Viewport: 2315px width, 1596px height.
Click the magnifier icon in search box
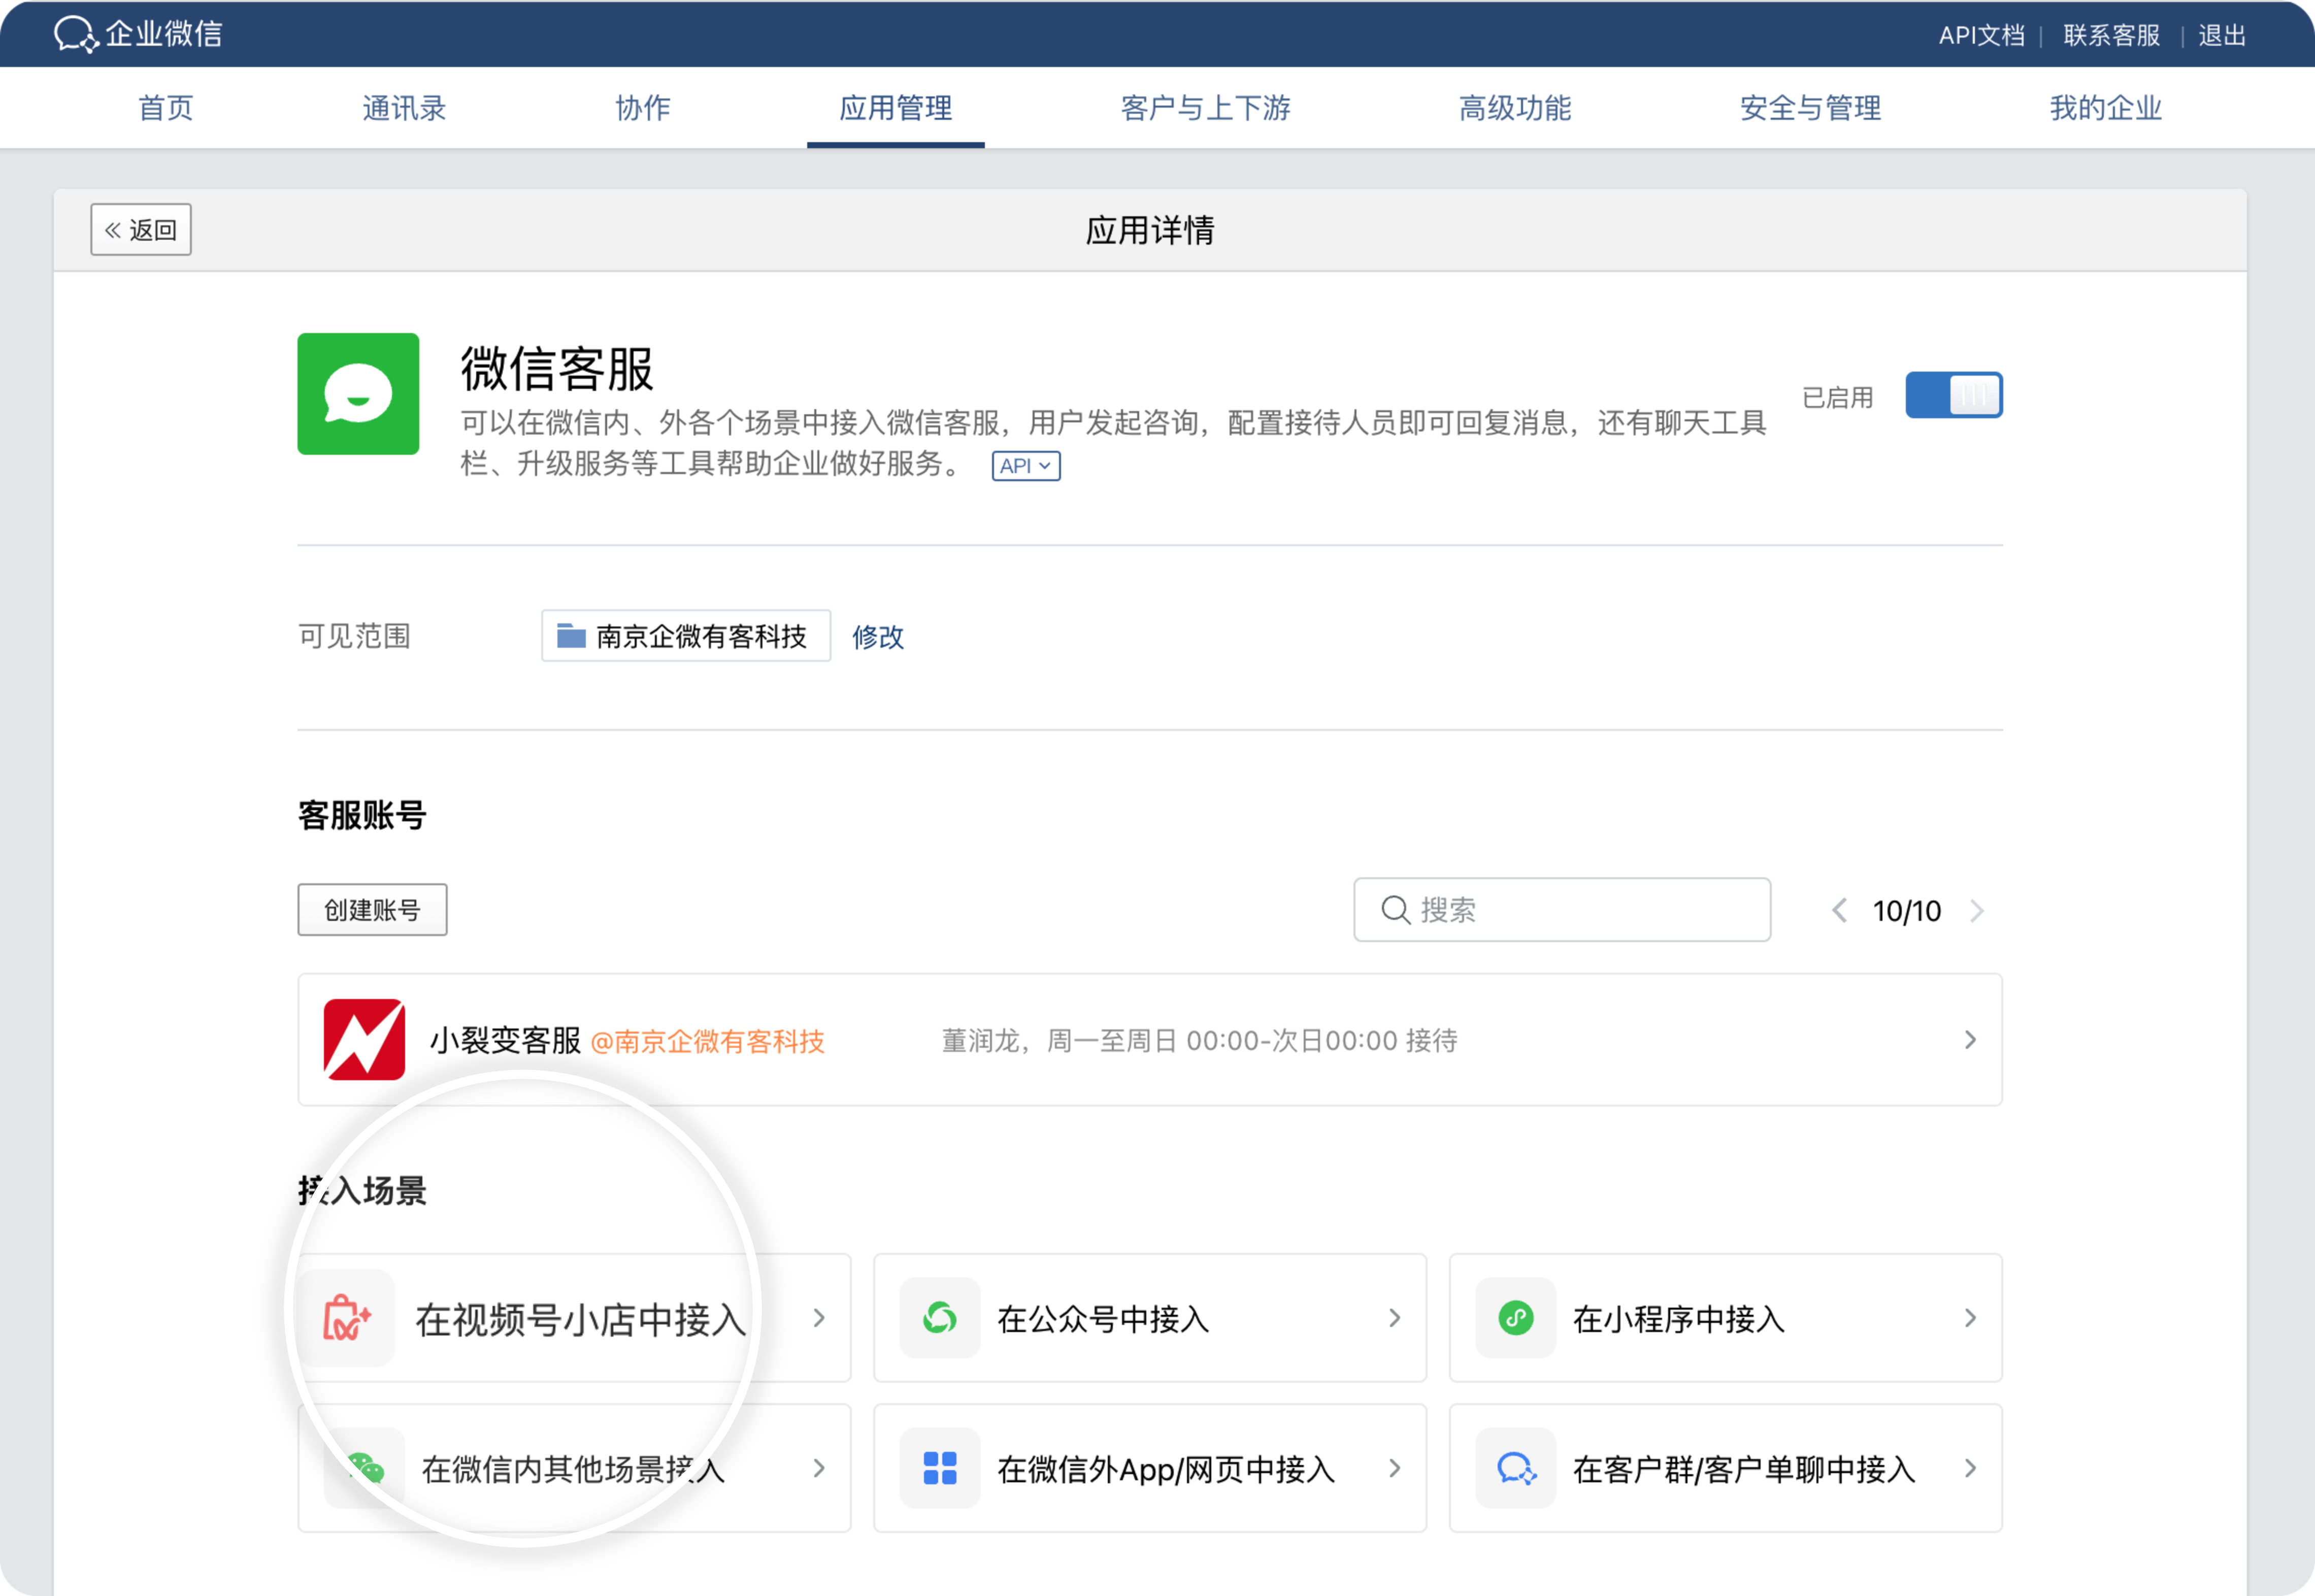point(1395,910)
